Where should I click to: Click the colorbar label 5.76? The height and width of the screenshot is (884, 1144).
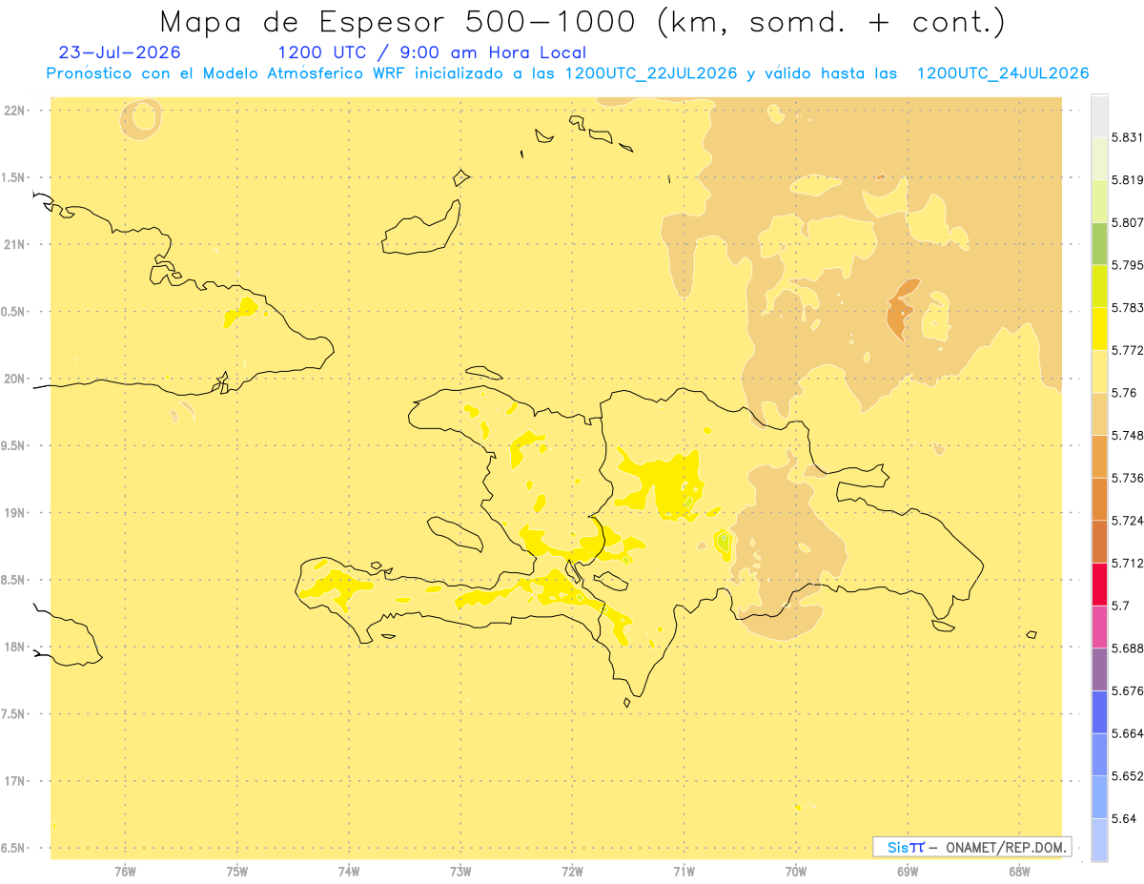pos(1124,393)
